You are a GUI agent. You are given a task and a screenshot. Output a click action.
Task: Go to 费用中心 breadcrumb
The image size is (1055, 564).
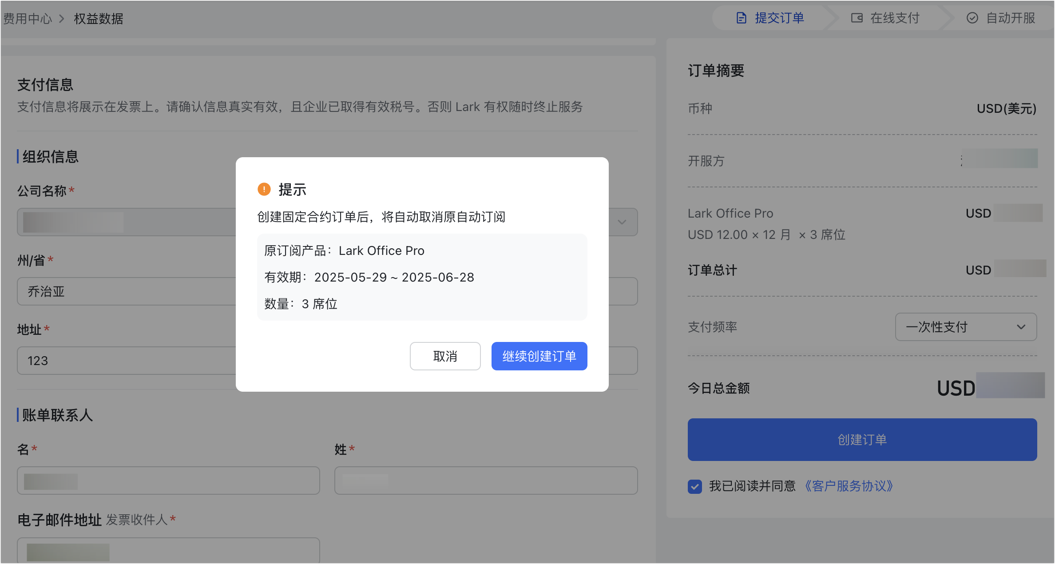[x=28, y=19]
